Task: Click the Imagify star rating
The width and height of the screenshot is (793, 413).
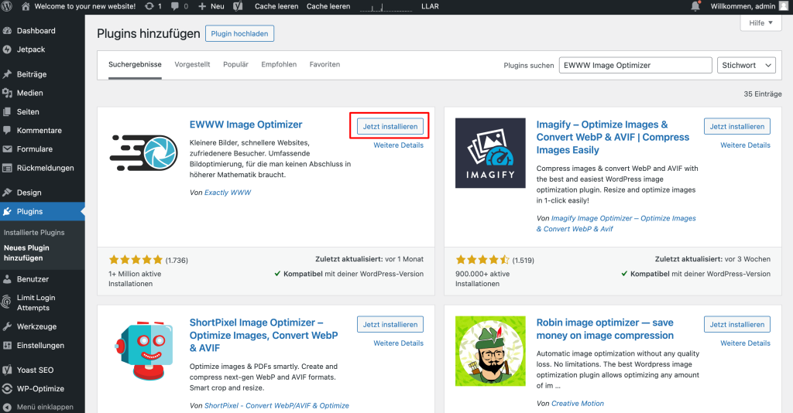Action: point(482,260)
